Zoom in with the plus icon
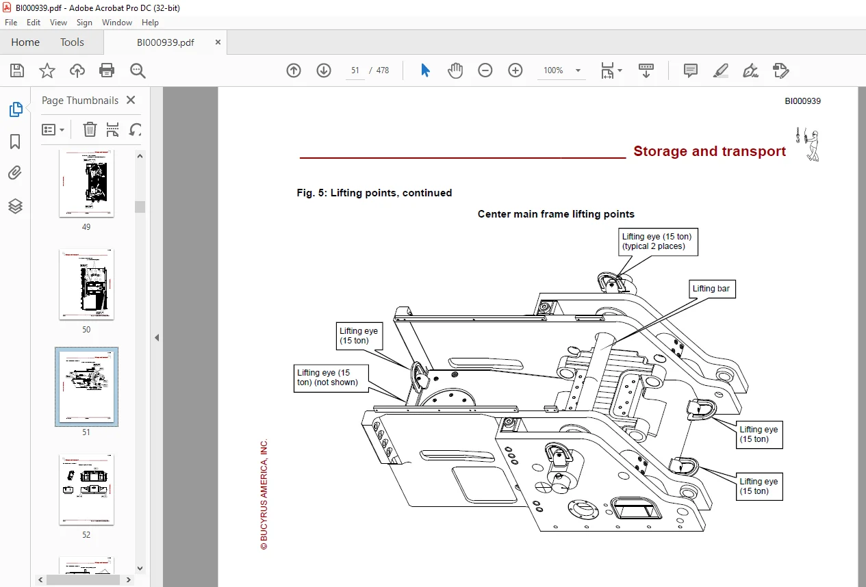This screenshot has width=866, height=587. point(515,70)
